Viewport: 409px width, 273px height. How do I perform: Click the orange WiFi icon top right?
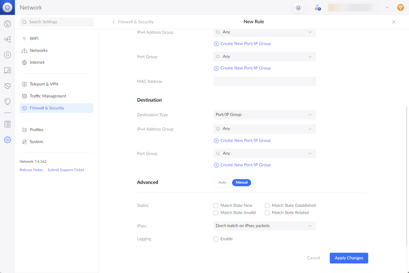click(400, 7)
